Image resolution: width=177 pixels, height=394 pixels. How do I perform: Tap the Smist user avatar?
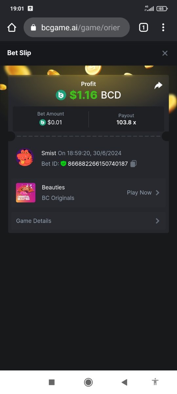25,157
